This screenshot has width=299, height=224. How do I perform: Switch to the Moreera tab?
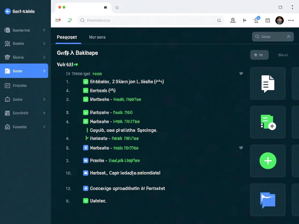97,37
